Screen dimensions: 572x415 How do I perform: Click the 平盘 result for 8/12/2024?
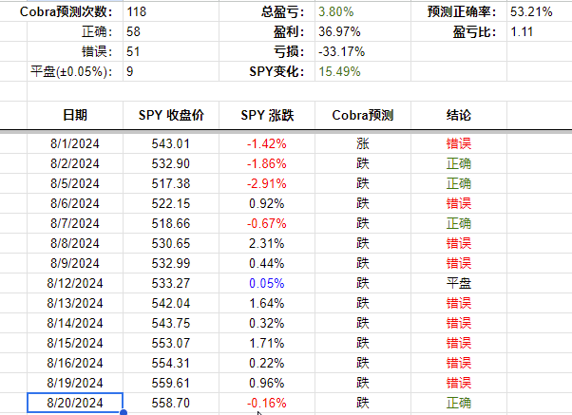coord(459,283)
